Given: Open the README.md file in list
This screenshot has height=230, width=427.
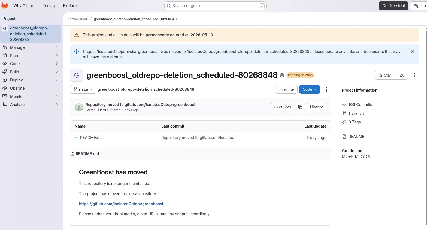Looking at the screenshot, I should tap(91, 138).
